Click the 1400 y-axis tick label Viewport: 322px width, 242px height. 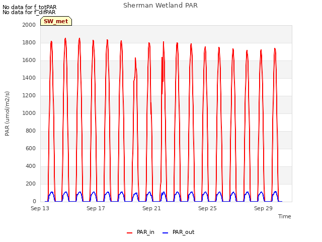[29, 78]
